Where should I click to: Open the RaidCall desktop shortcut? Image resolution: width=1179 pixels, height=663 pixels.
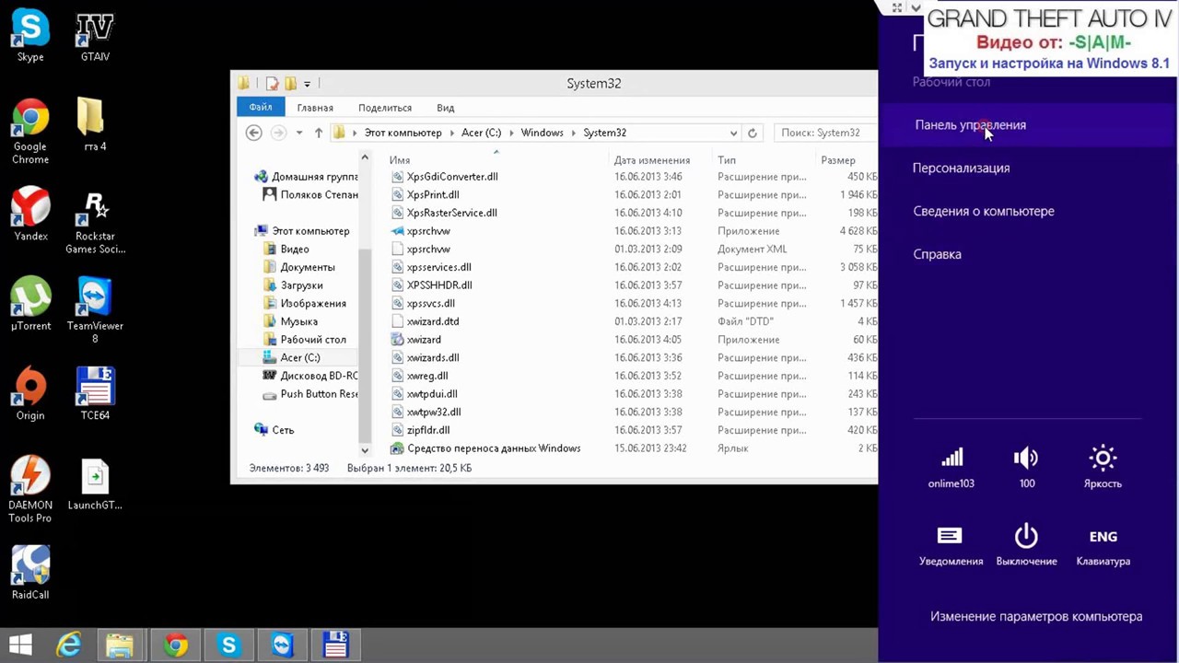pyautogui.click(x=30, y=573)
